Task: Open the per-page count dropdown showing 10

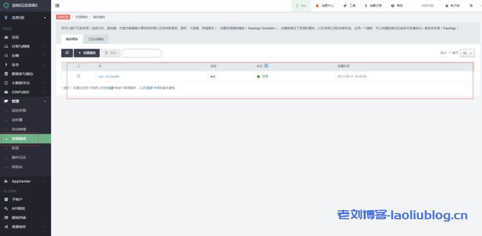Action: pyautogui.click(x=467, y=53)
